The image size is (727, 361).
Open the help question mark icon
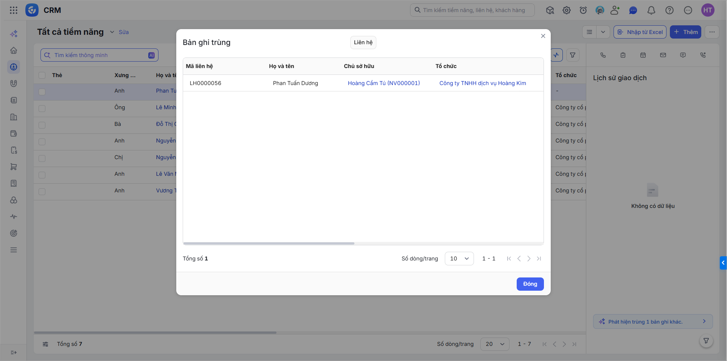click(670, 10)
